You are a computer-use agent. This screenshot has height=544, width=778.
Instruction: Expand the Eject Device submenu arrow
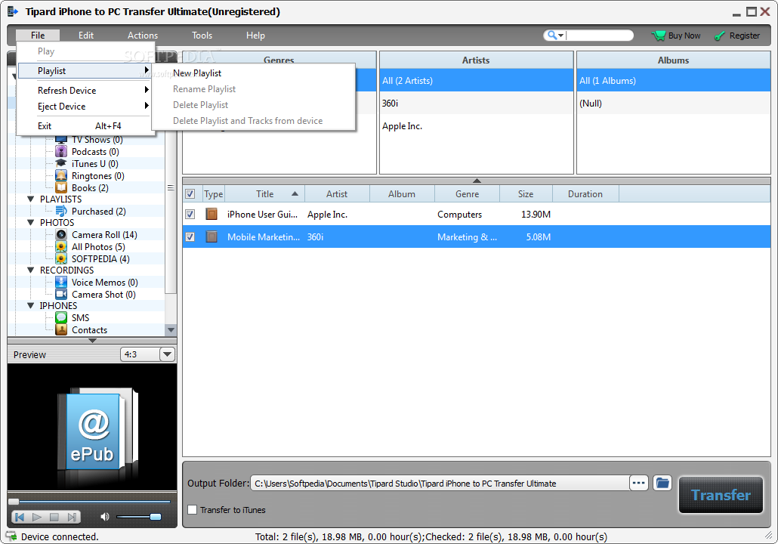point(147,106)
